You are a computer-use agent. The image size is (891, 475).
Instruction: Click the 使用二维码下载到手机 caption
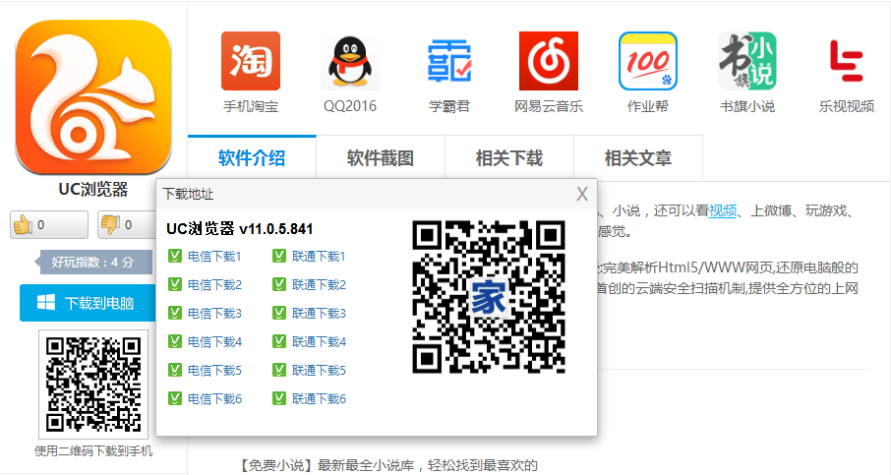coord(93,451)
